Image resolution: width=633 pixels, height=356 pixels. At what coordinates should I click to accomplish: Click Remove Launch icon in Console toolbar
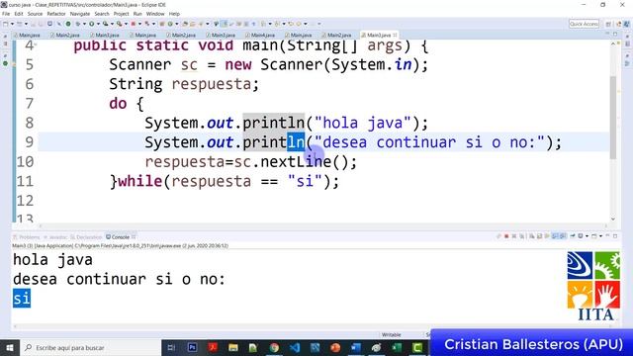(x=514, y=236)
